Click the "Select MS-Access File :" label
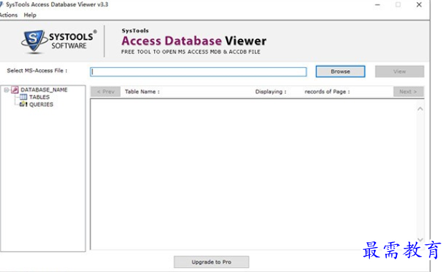This screenshot has width=447, height=272. tap(37, 71)
